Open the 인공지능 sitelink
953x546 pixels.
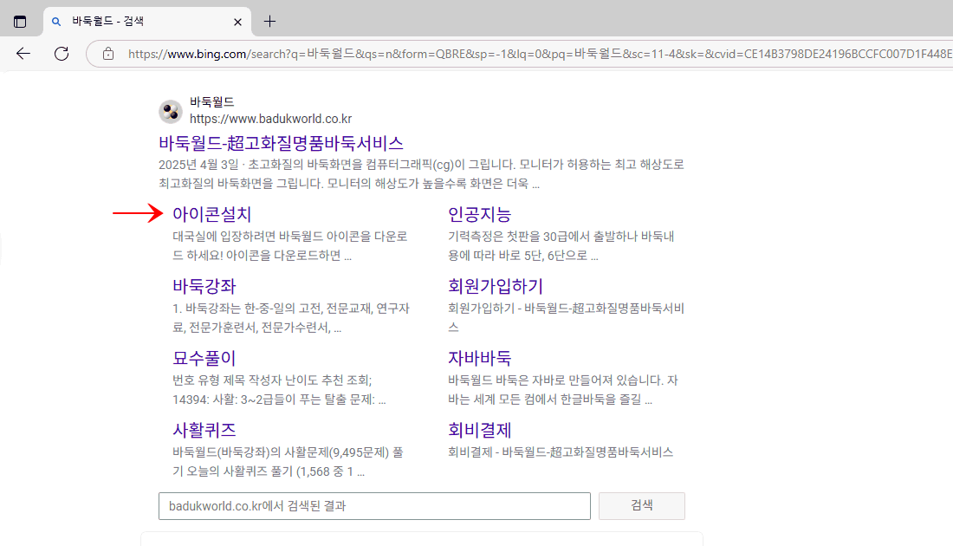pos(480,214)
